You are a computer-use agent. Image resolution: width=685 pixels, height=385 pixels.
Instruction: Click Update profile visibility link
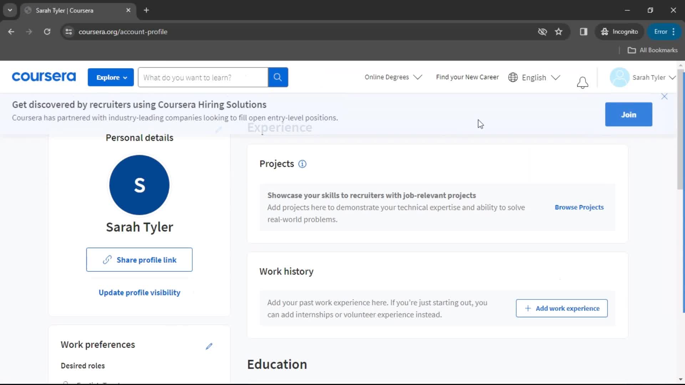(139, 293)
